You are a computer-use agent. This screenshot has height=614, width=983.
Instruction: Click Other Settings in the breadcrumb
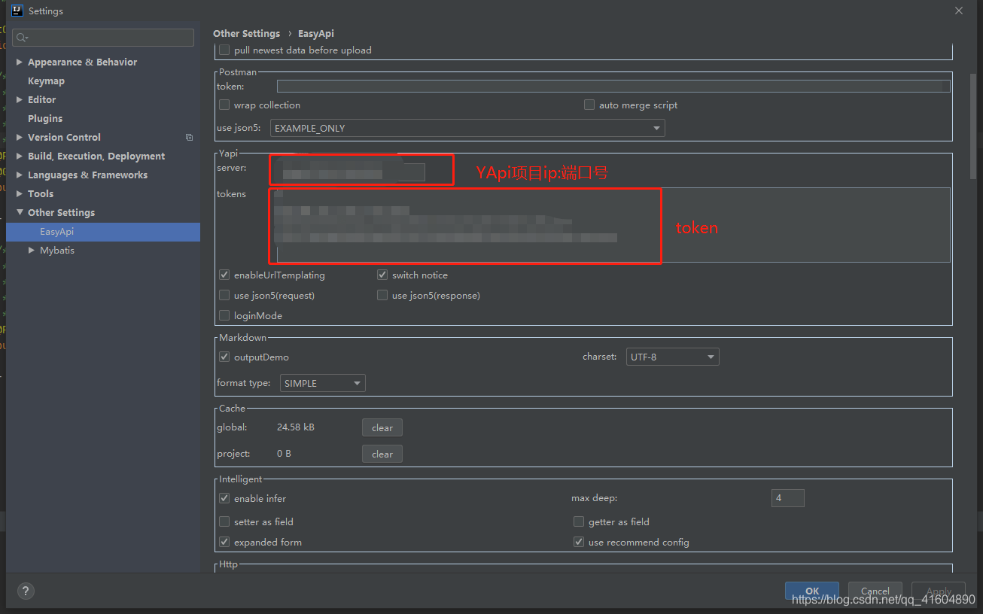click(246, 34)
